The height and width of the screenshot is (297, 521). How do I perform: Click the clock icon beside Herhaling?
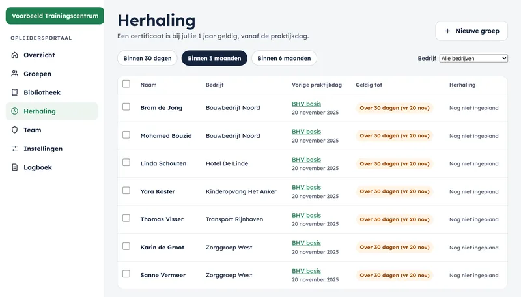coord(14,111)
